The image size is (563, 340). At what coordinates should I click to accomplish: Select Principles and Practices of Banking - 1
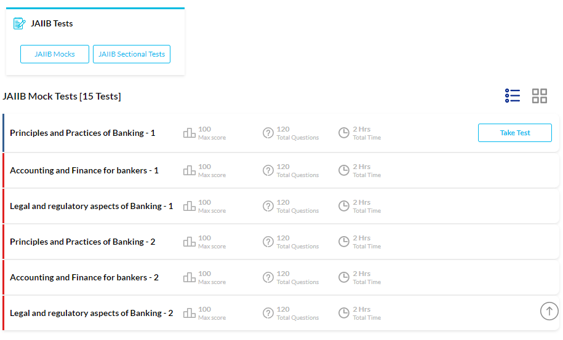(82, 133)
